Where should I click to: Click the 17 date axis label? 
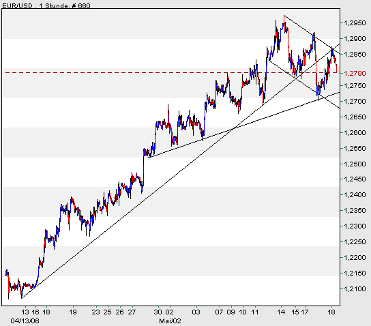pos(304,312)
